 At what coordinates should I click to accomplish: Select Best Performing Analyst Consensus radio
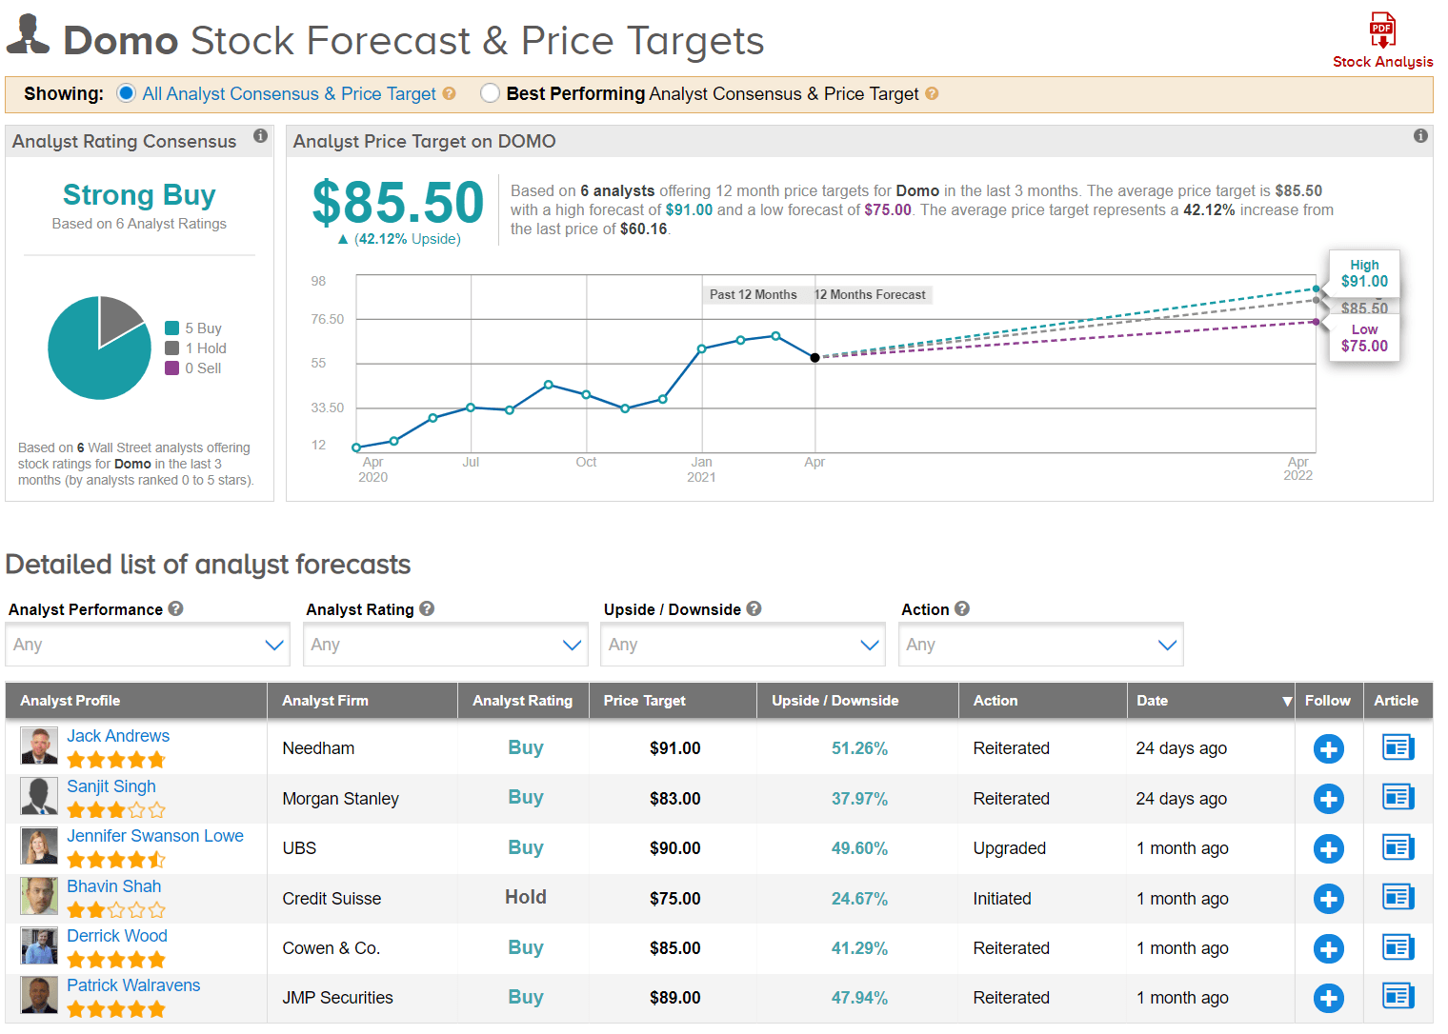click(x=490, y=93)
